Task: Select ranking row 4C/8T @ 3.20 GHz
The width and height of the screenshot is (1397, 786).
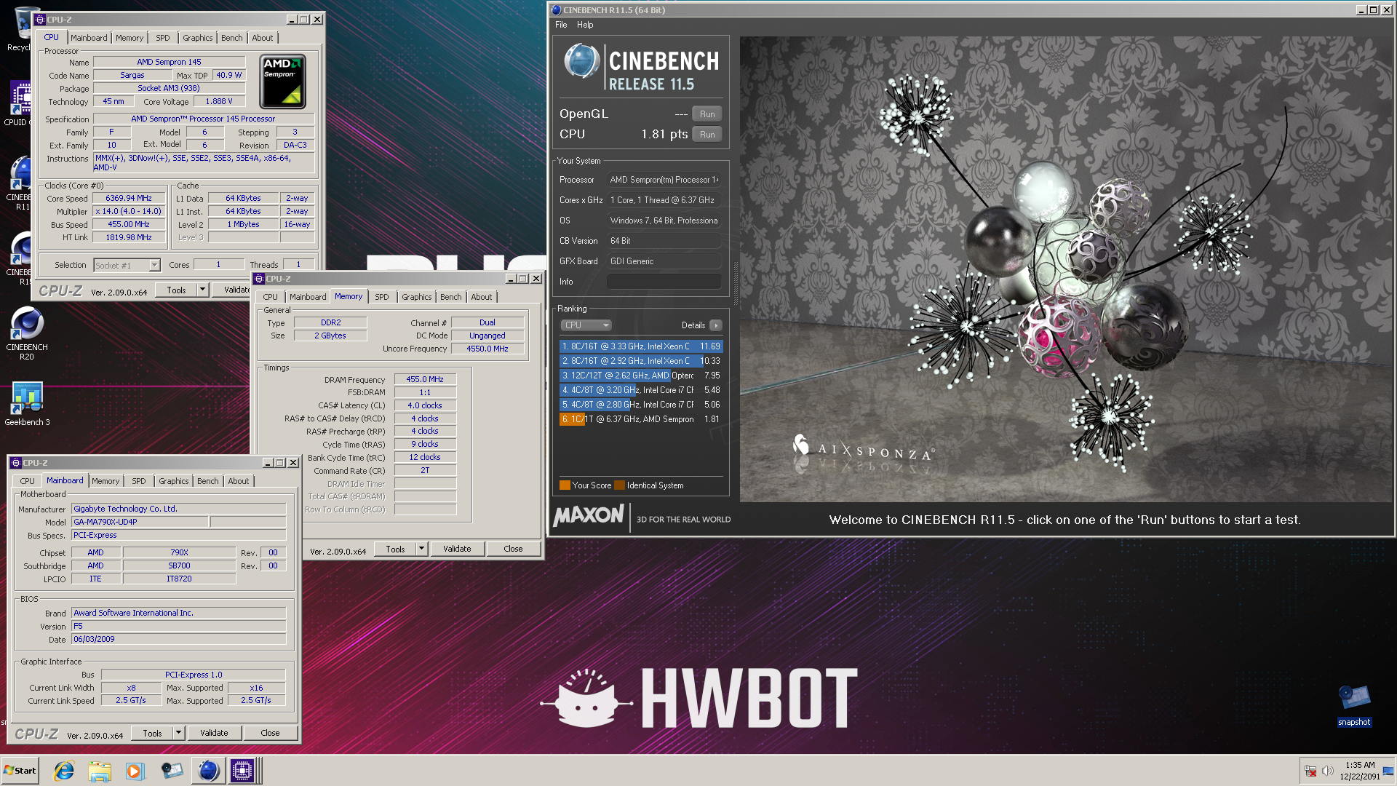Action: (641, 390)
